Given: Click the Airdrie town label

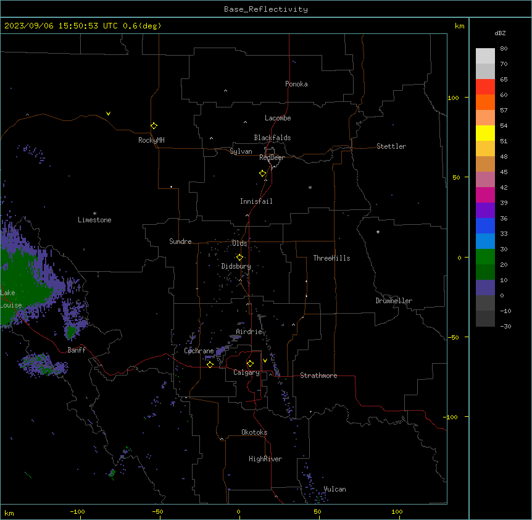Looking at the screenshot, I should click(x=249, y=332).
